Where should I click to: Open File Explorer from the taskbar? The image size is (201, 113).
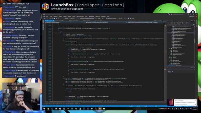tap(104, 109)
